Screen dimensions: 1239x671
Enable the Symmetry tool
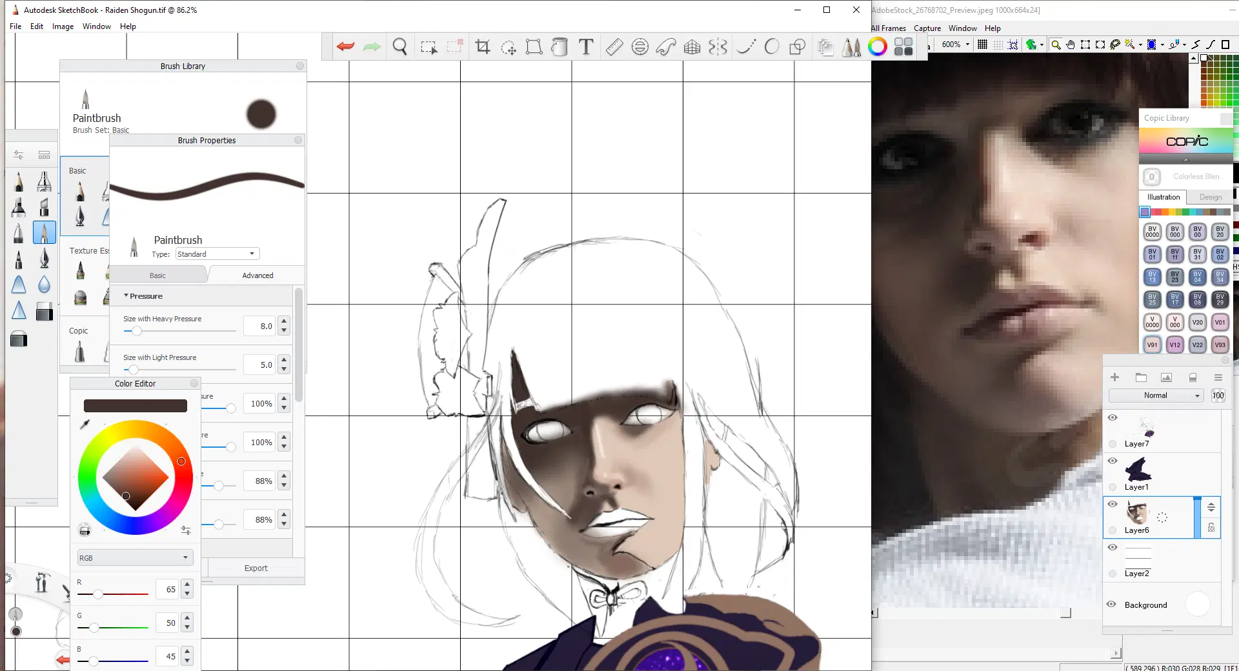point(718,46)
